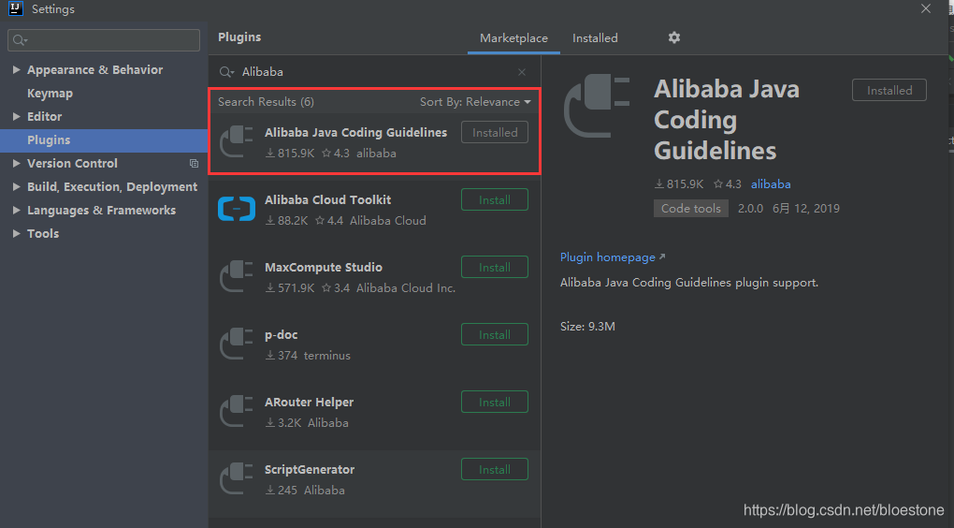This screenshot has width=954, height=528.
Task: Click the Code tools tag
Action: [690, 208]
